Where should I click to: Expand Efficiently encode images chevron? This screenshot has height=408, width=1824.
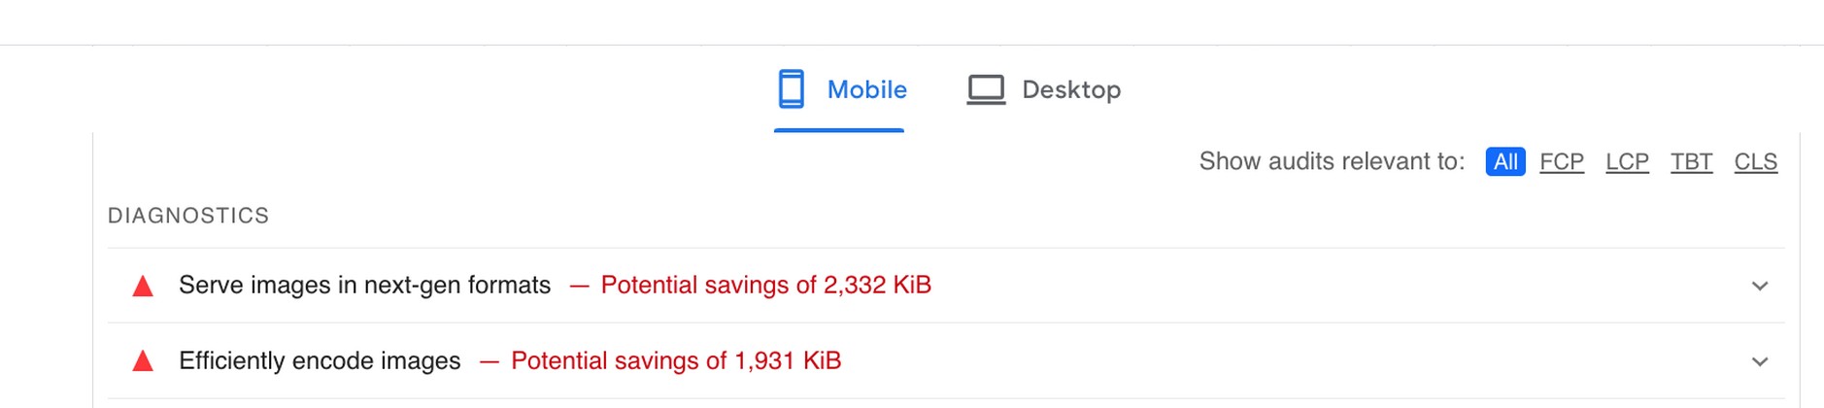coord(1760,361)
